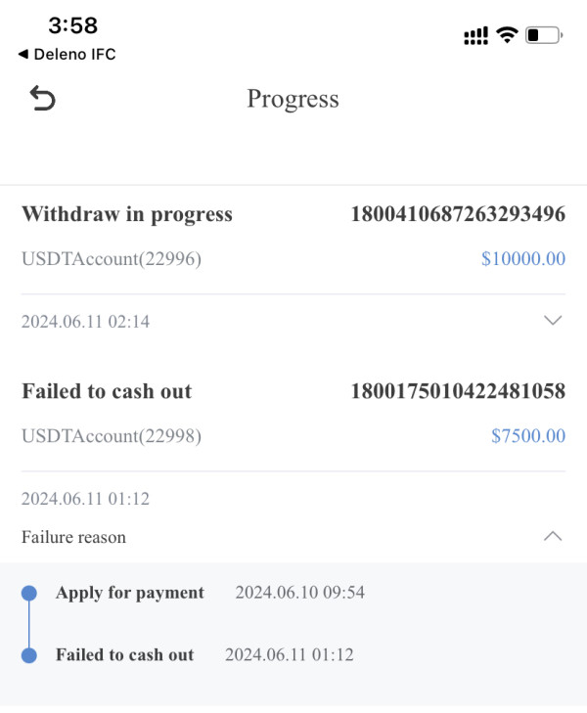Tap the back arrow icon
Viewport: 587px width, 713px height.
[x=42, y=98]
